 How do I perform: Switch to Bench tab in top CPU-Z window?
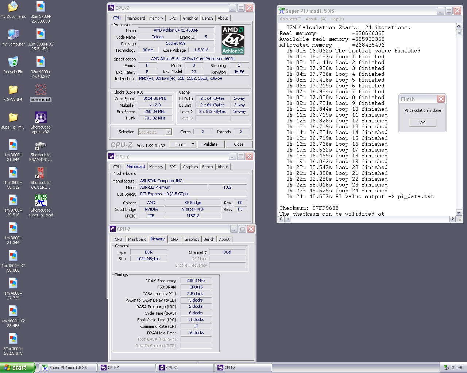pyautogui.click(x=208, y=18)
